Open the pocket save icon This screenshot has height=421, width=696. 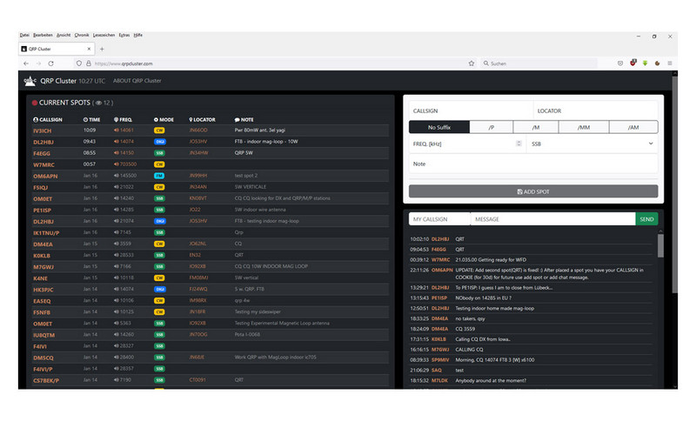(620, 63)
